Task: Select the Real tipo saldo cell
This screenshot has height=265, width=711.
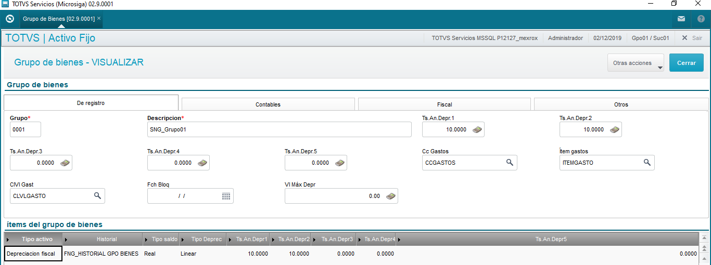Action: [x=161, y=254]
